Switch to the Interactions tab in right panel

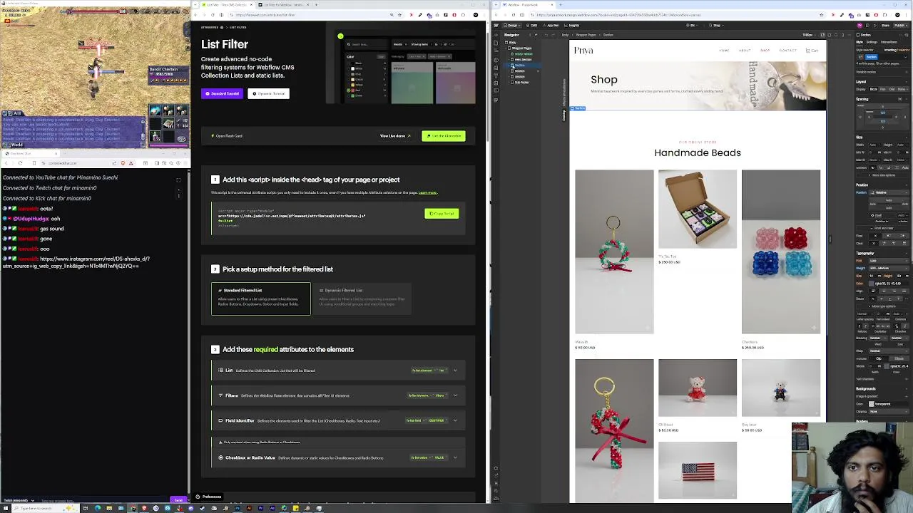889,42
